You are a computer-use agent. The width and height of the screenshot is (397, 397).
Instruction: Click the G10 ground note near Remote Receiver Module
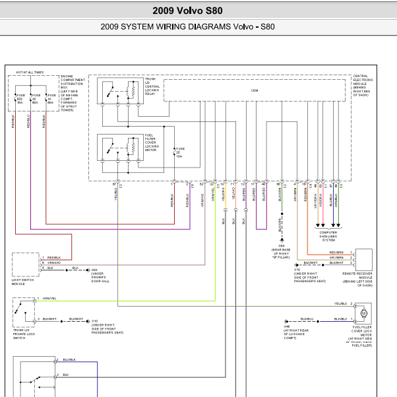click(310, 276)
